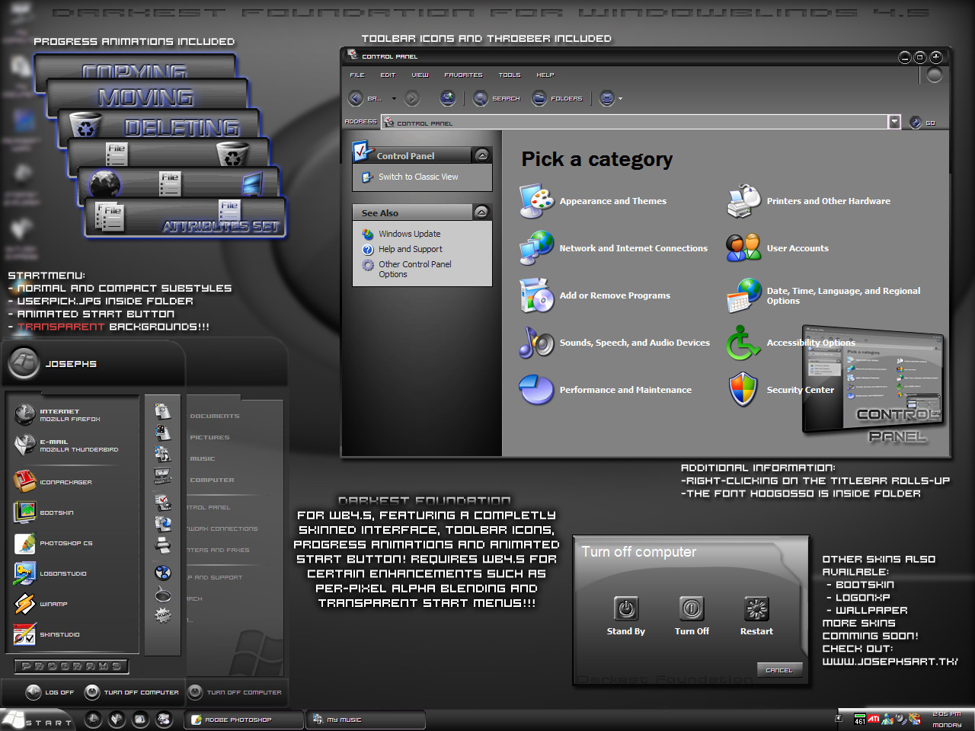Open the Views button dropdown arrow
Screen dimensions: 975x731
(620, 99)
